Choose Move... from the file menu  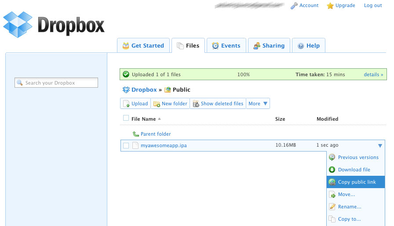[356, 194]
